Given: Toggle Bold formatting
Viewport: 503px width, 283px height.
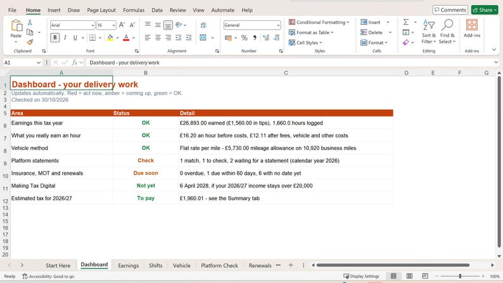Looking at the screenshot, I should (x=55, y=37).
